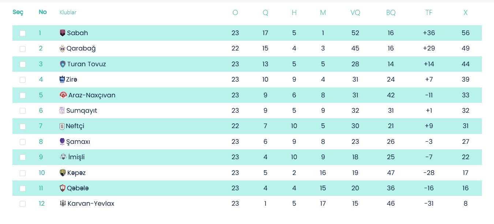Click the Karvan-Yevlax club logo
This screenshot has height=224, width=494.
pyautogui.click(x=63, y=204)
